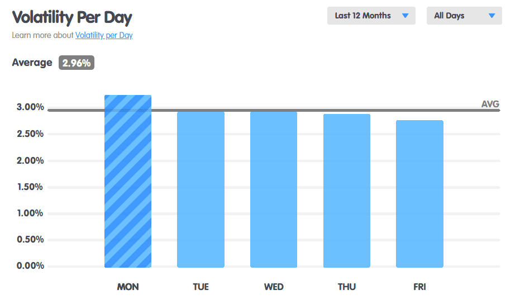Click the blue arrow beside All Days
The image size is (520, 304).
point(492,16)
